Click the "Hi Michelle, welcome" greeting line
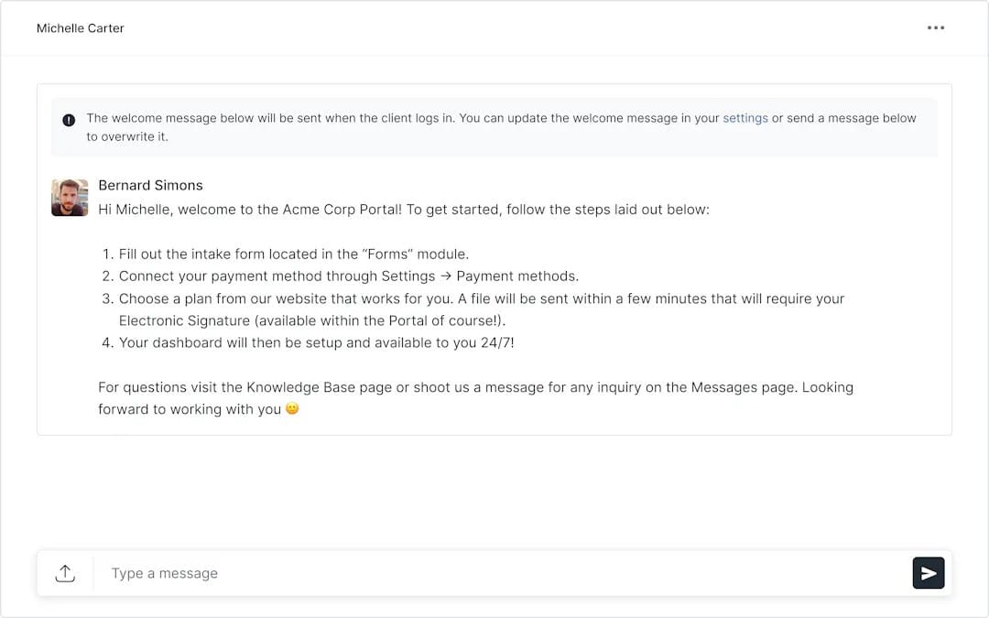 (x=403, y=210)
